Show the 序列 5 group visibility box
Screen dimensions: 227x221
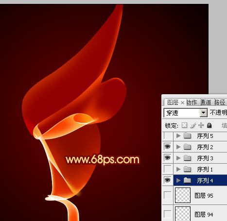tap(168, 136)
